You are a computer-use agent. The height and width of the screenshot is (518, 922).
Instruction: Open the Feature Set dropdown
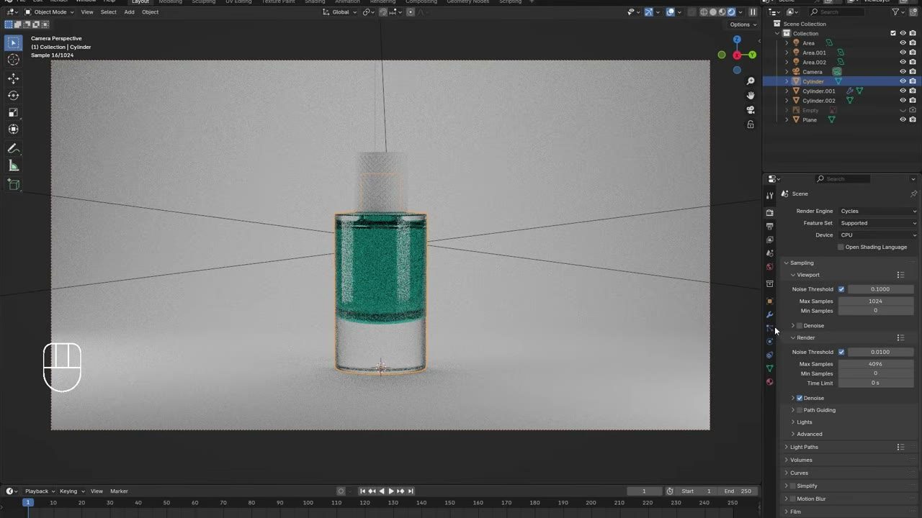pos(878,223)
